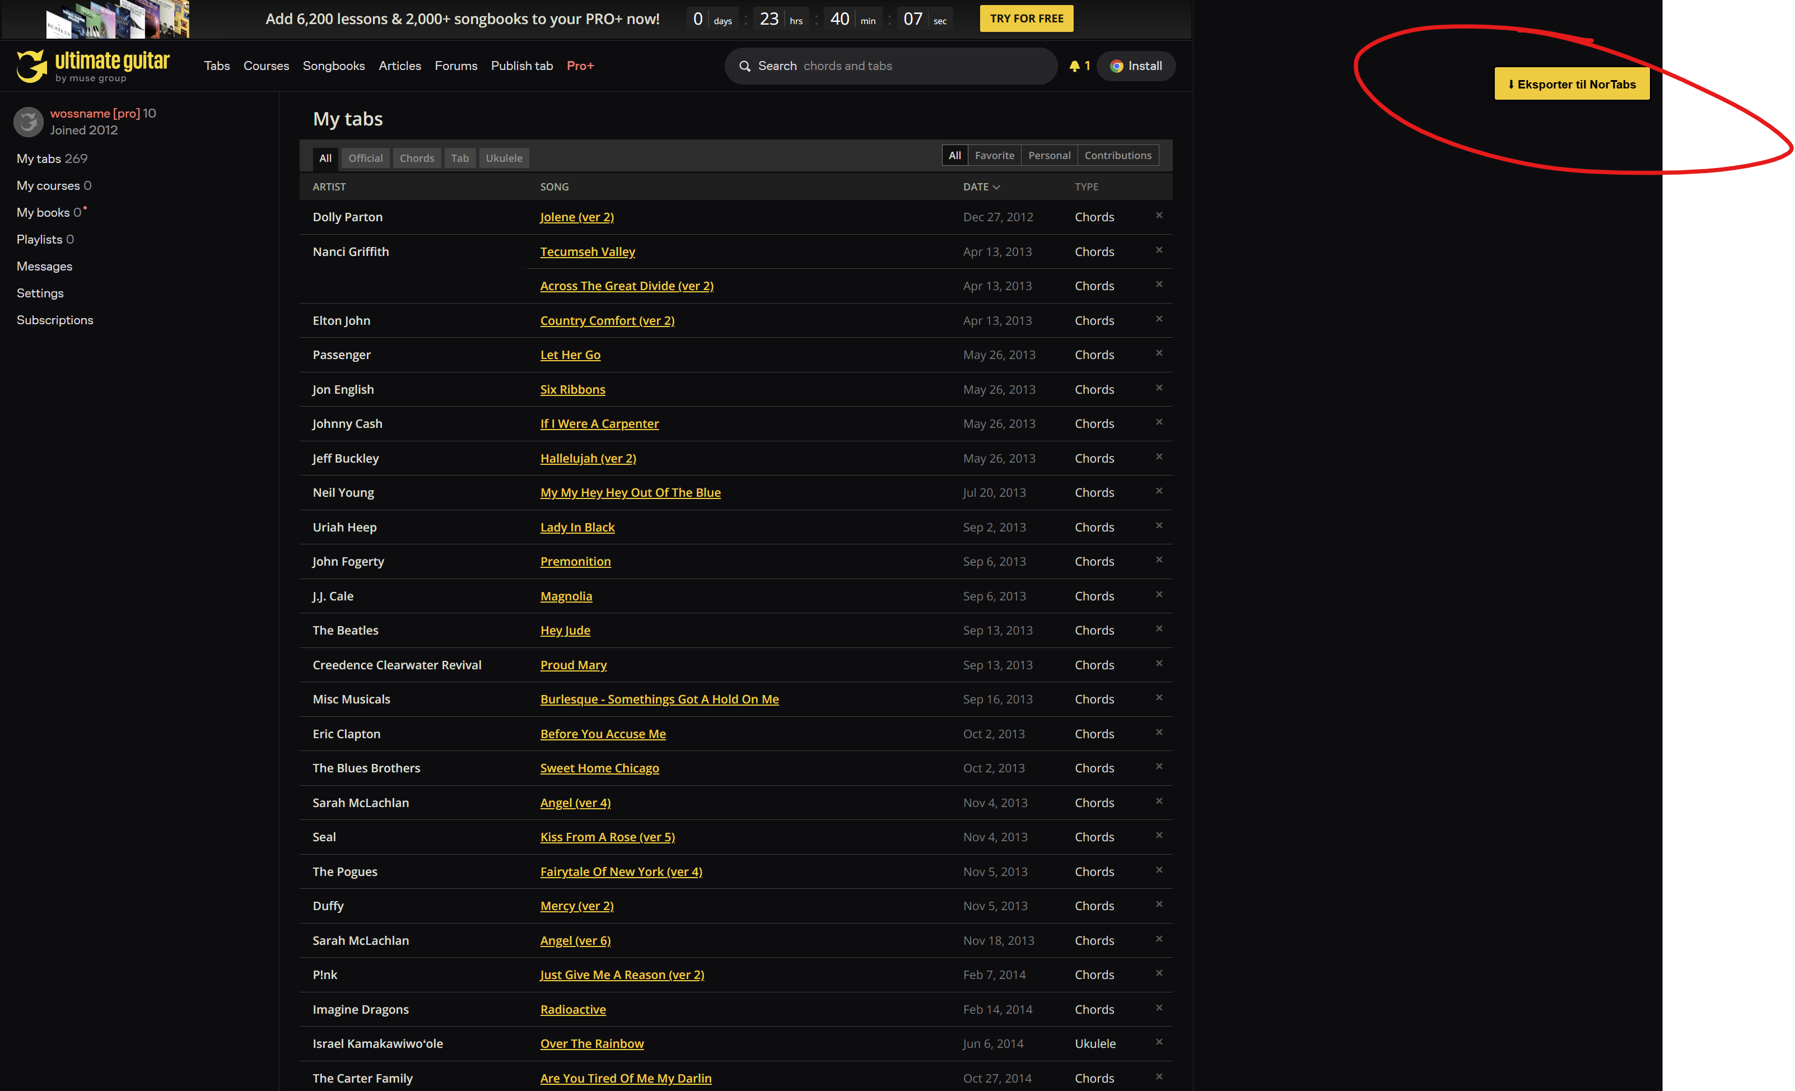
Task: Click the wossname profile avatar
Action: tap(29, 122)
